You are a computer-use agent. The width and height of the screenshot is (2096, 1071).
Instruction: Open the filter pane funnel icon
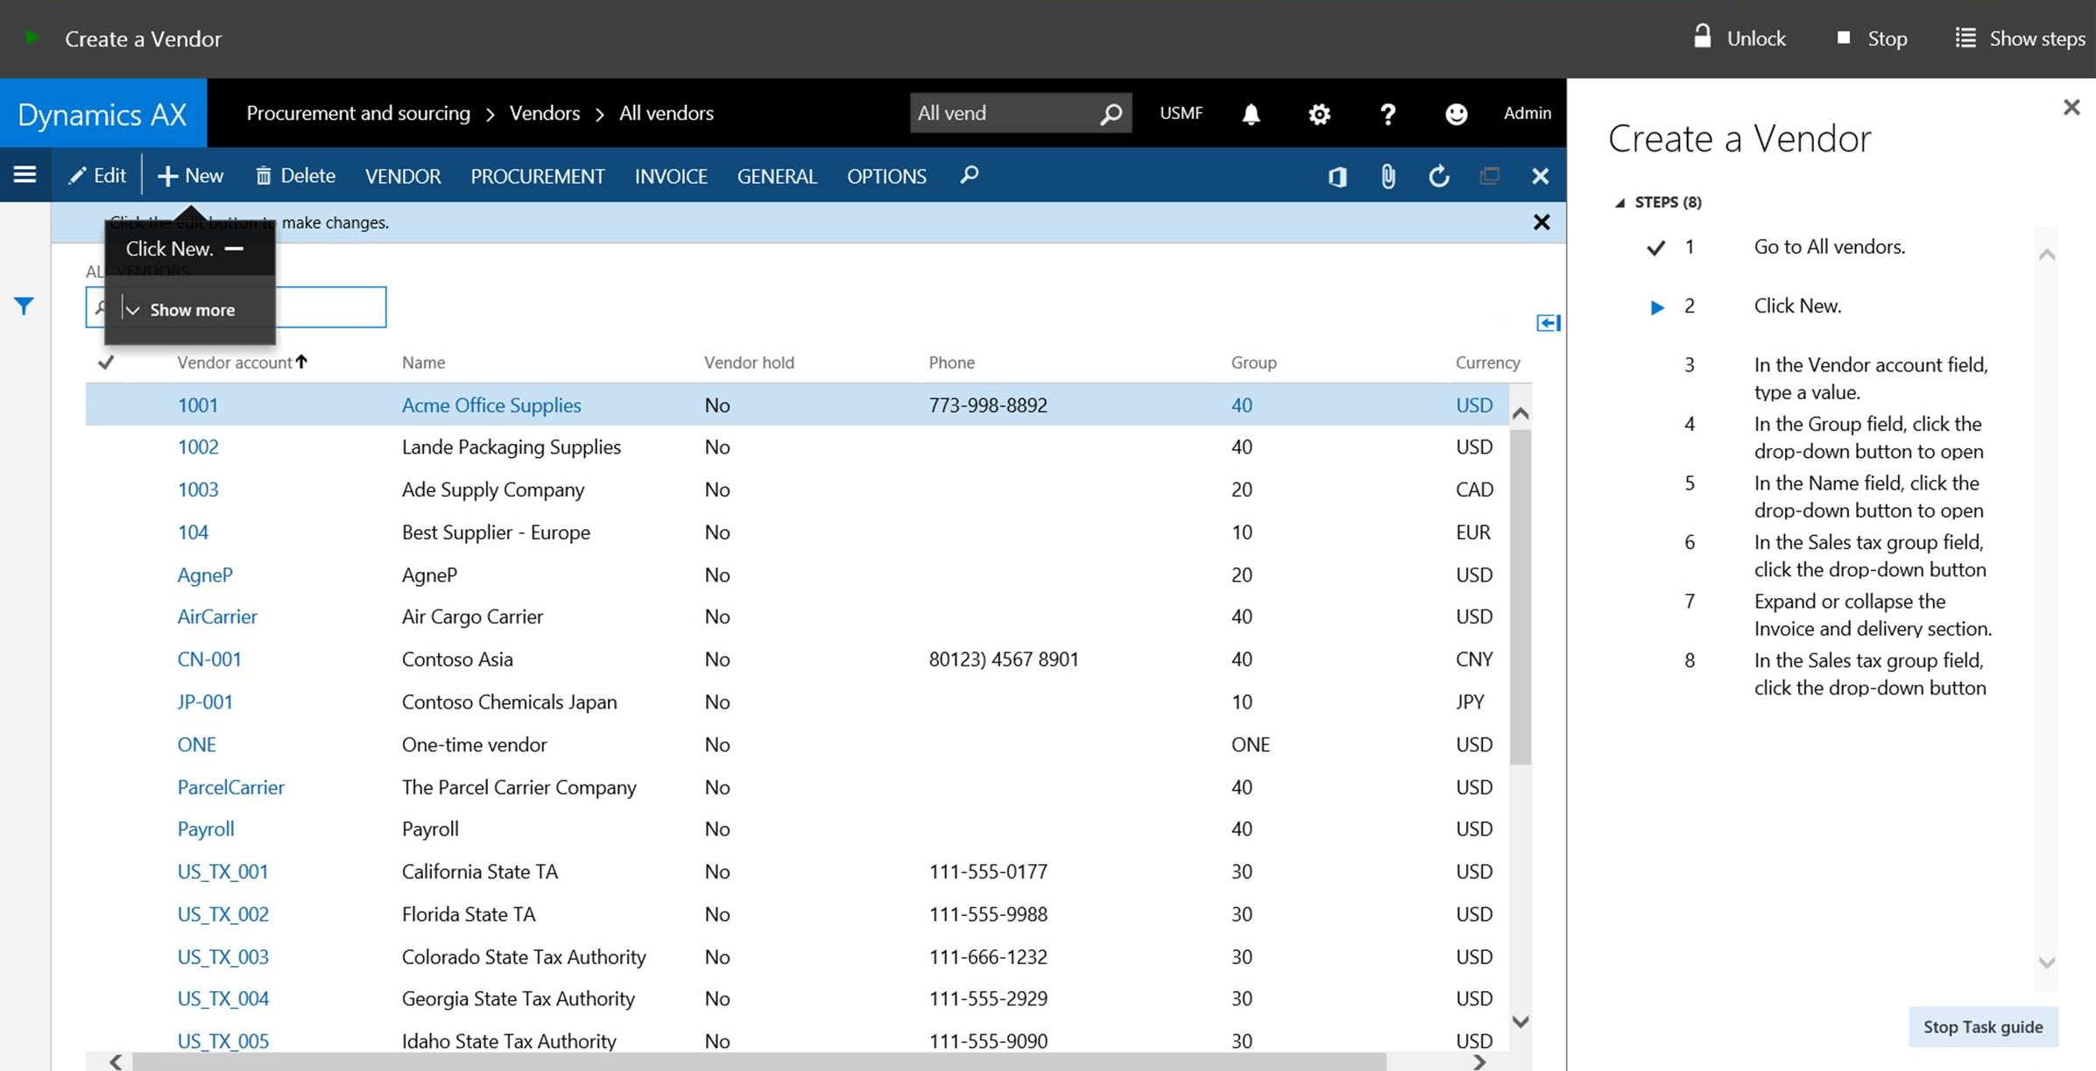24,307
